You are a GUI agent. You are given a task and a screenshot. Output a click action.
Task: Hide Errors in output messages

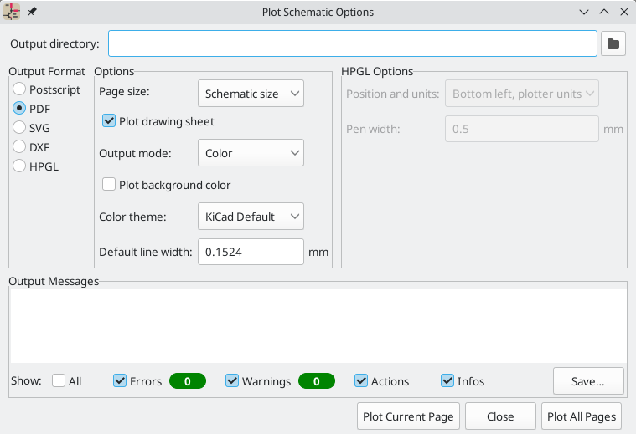[120, 381]
